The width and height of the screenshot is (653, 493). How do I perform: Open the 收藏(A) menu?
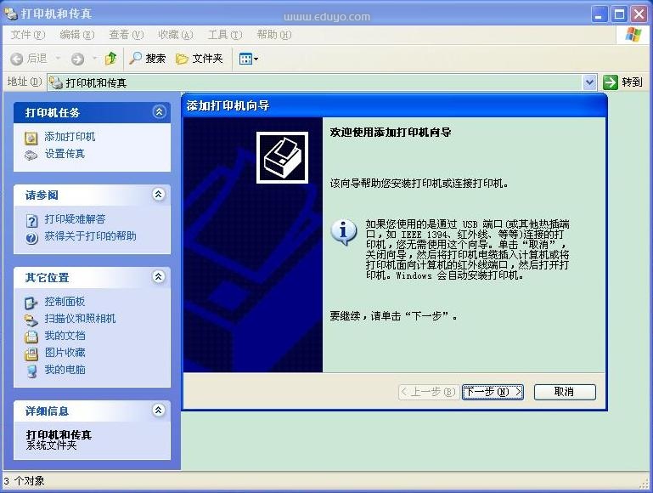coord(175,35)
